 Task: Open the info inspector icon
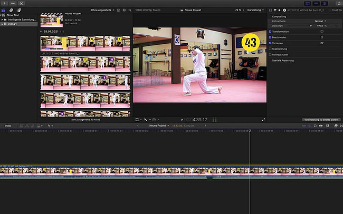pyautogui.click(x=284, y=10)
